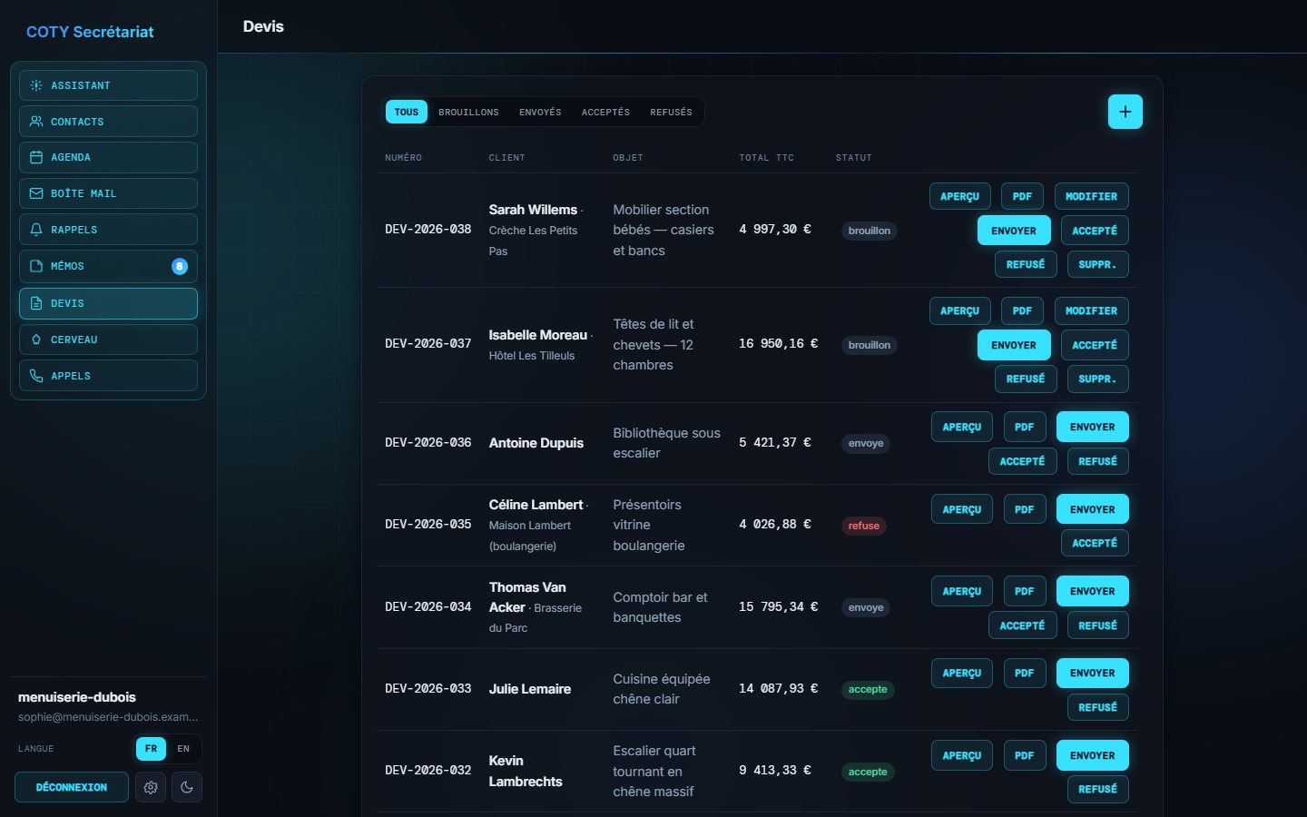Click quote number DEV-2026-034
1307x817 pixels.
428,606
